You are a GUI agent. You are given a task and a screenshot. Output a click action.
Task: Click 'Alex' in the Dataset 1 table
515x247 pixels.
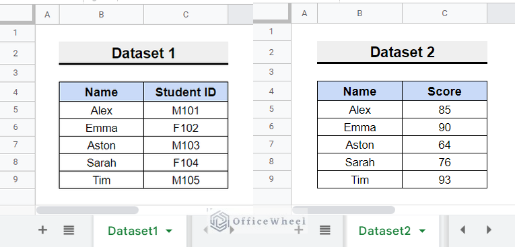pos(101,110)
